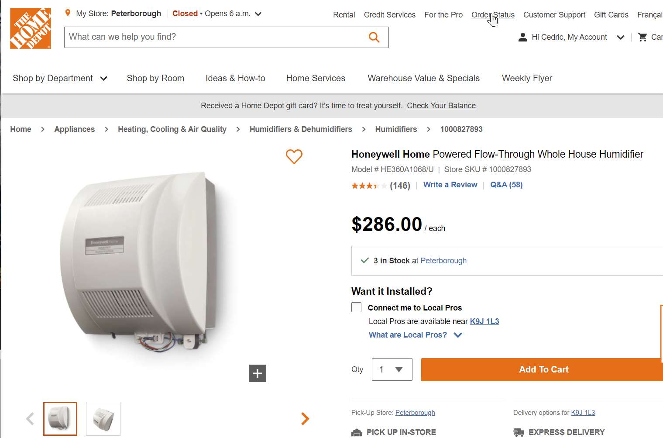Open the Weekly Flyer menu item

click(x=527, y=78)
